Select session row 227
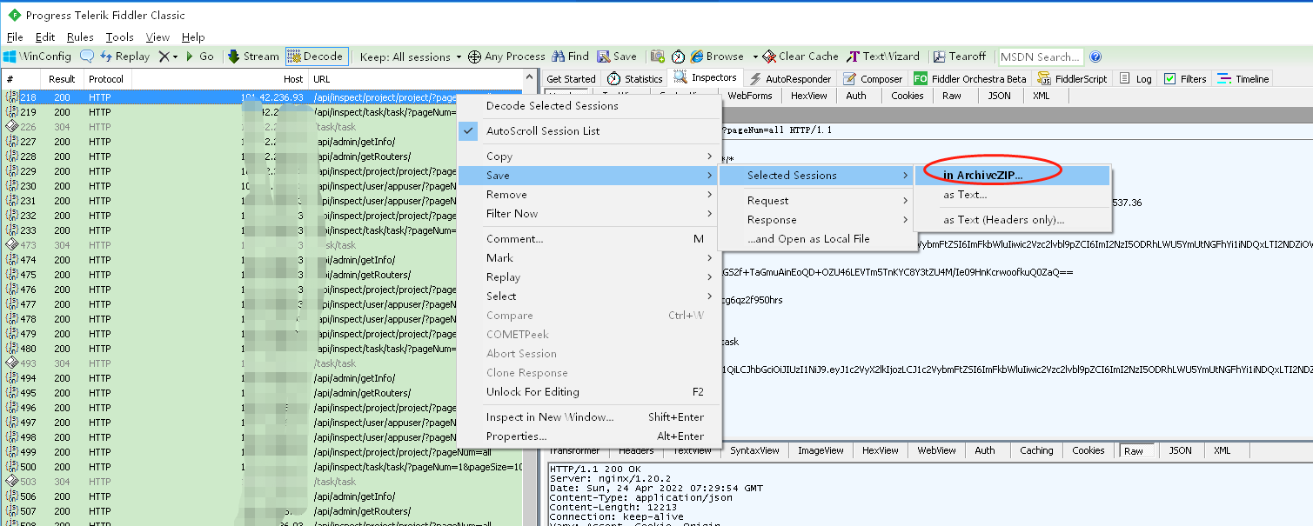Viewport: 1313px width, 526px height. coord(261,142)
